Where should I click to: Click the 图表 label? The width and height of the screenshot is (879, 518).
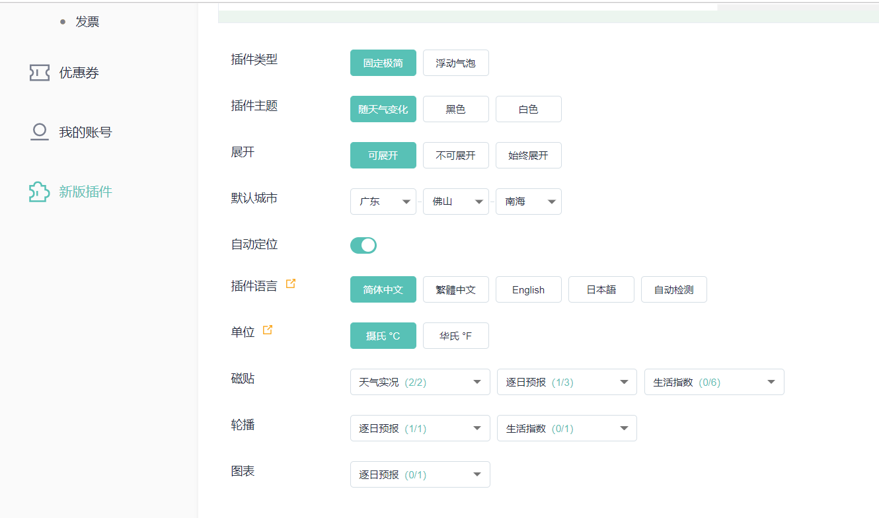click(243, 471)
